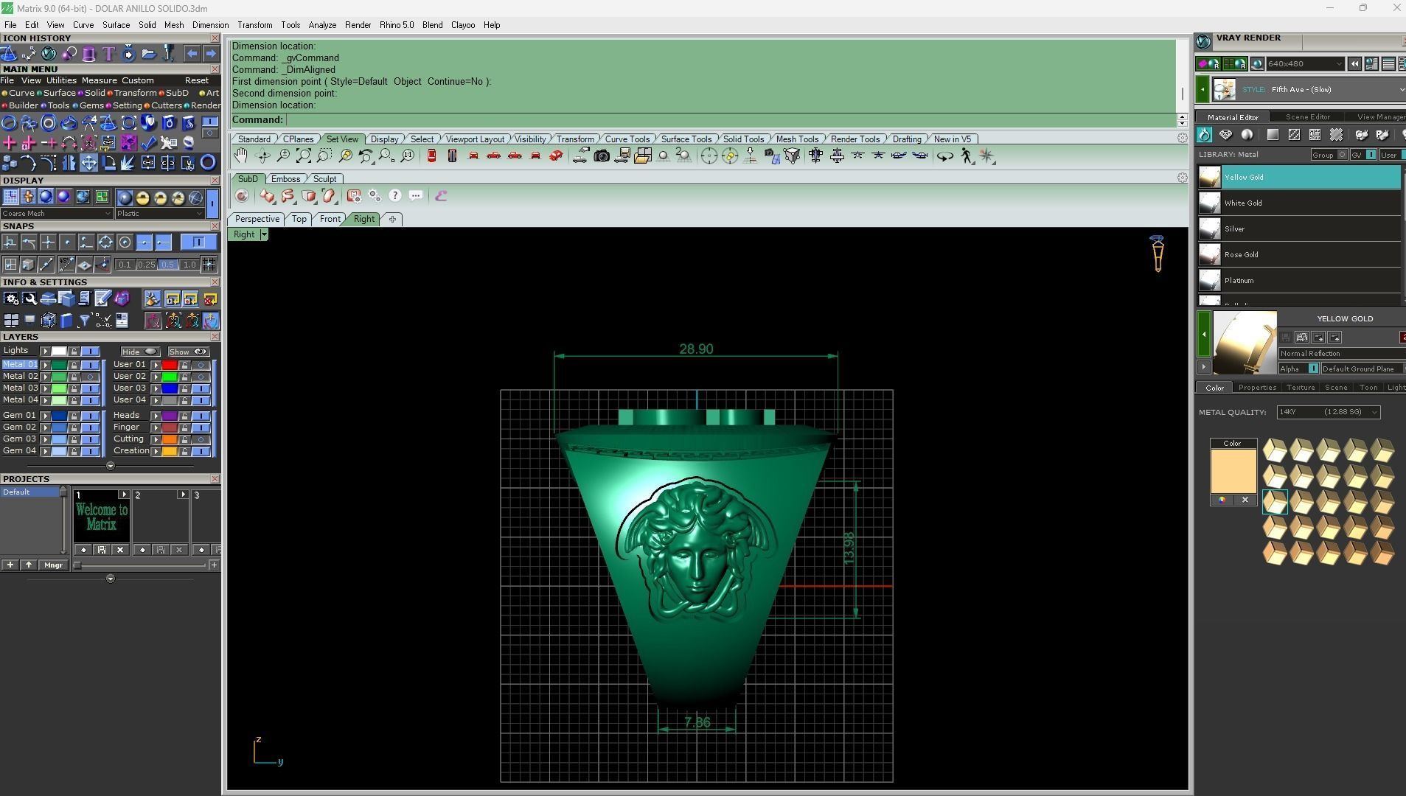The height and width of the screenshot is (796, 1406).
Task: Toggle visibility of User 01 layer
Action: [x=201, y=365]
